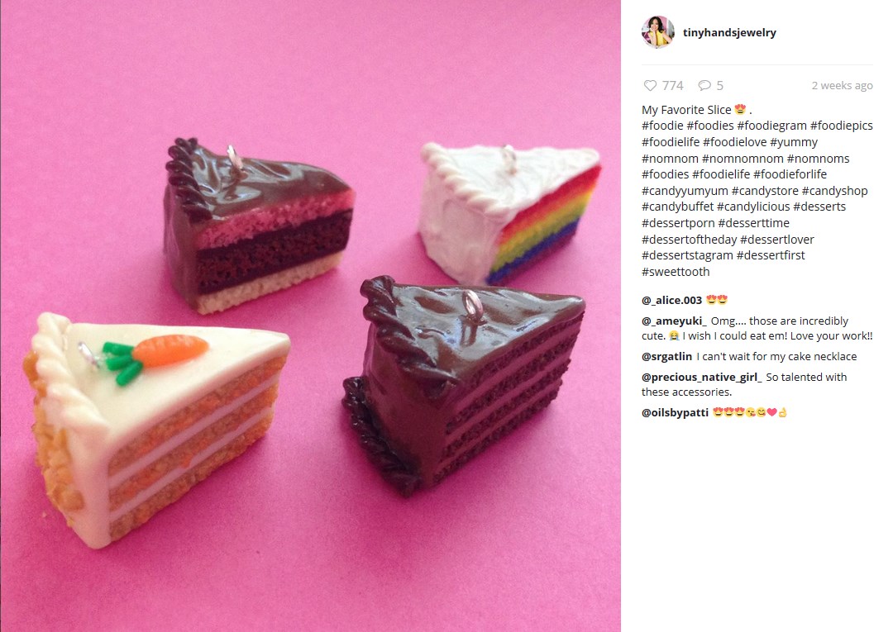Image resolution: width=893 pixels, height=632 pixels.
Task: Click the #candyshop hashtag
Action: (x=834, y=191)
